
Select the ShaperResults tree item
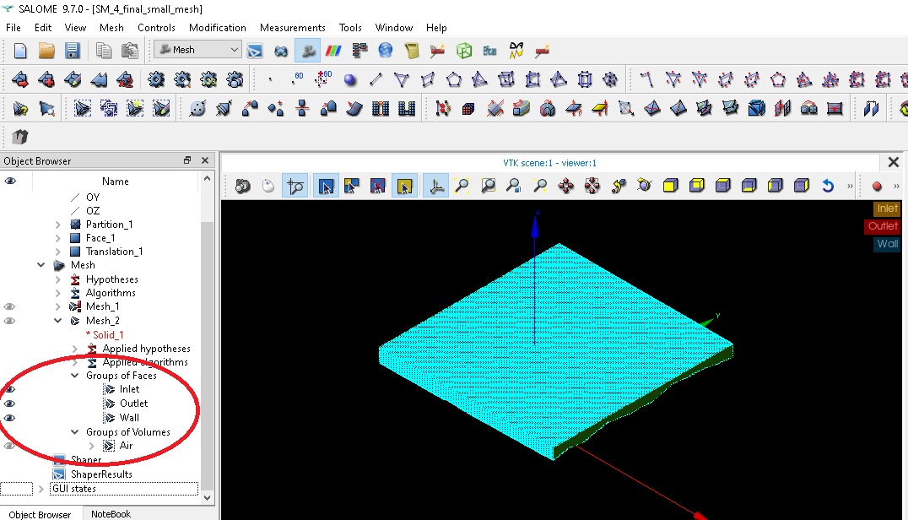coord(101,474)
